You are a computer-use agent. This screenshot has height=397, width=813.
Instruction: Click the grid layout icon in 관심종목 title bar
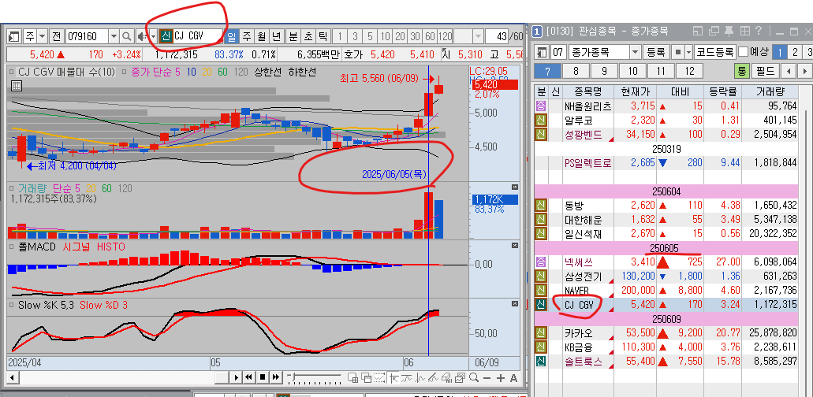744,31
